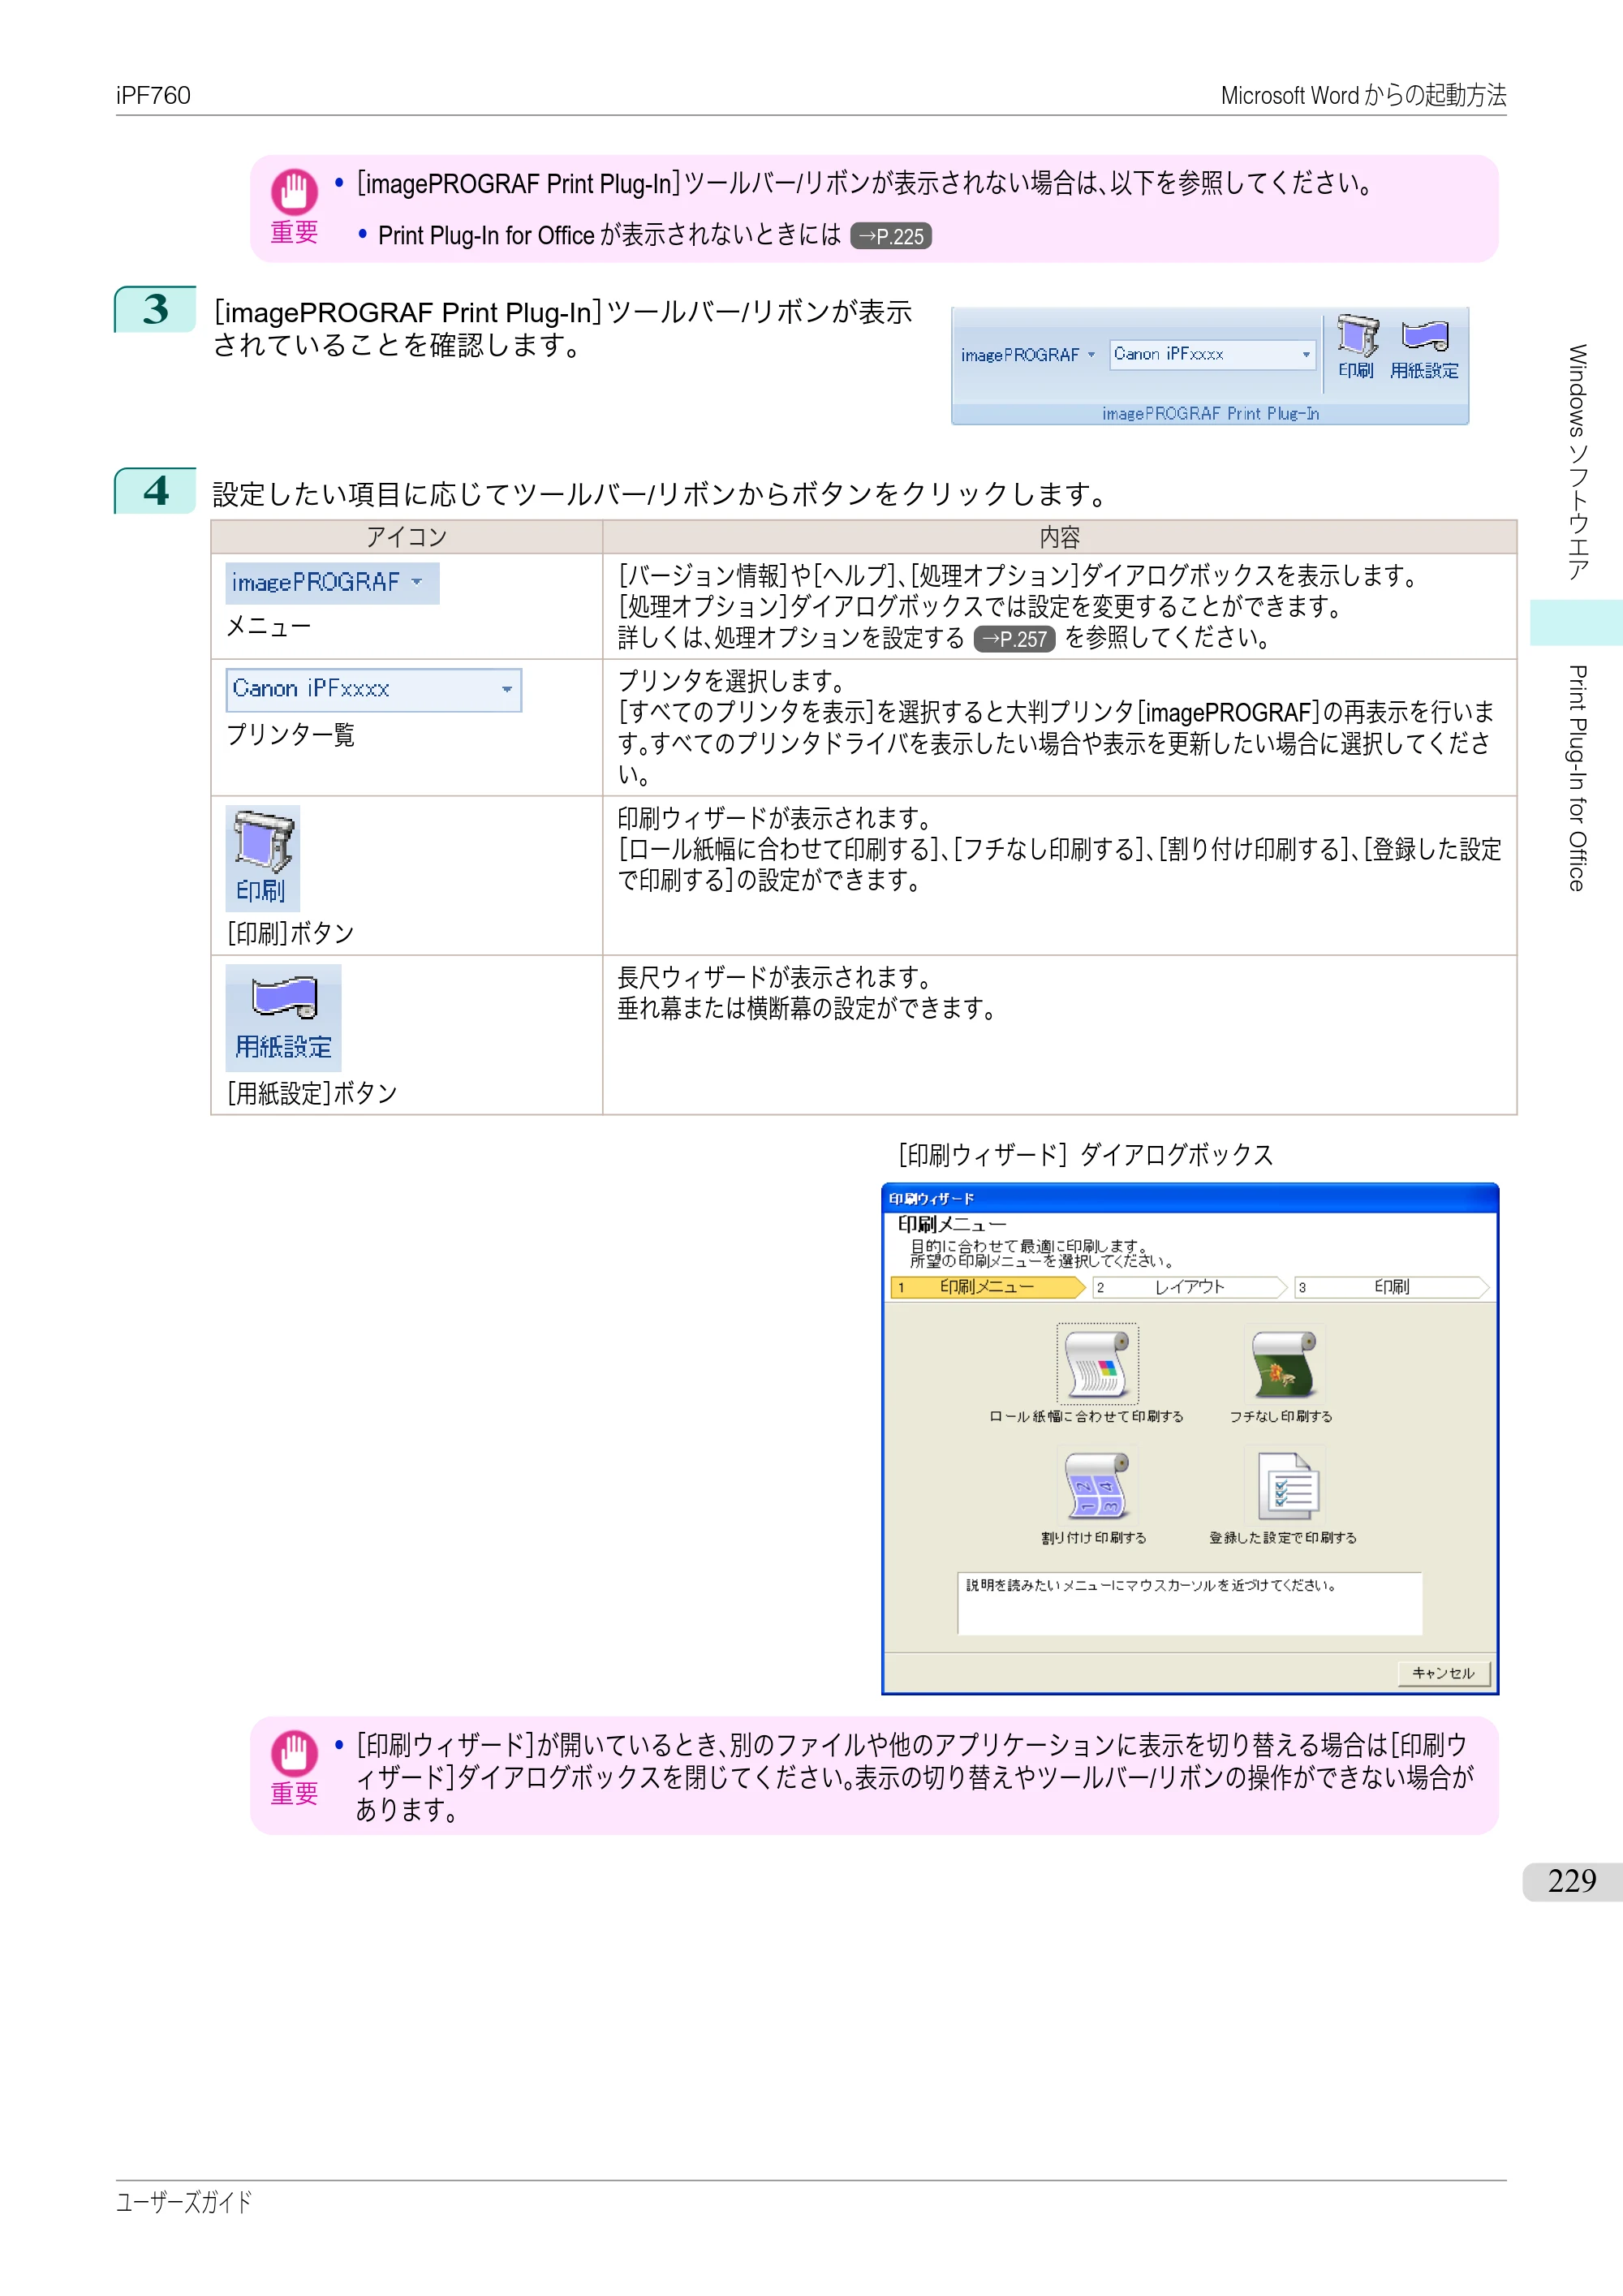Screen dimensions: 1623x2296
Task: Click the 用紙設定 banner icon in ribbon screenshot
Action: click(x=1424, y=349)
